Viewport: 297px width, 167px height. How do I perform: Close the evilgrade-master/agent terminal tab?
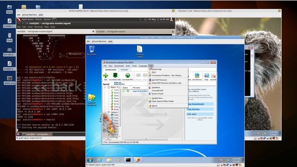pos(93,32)
